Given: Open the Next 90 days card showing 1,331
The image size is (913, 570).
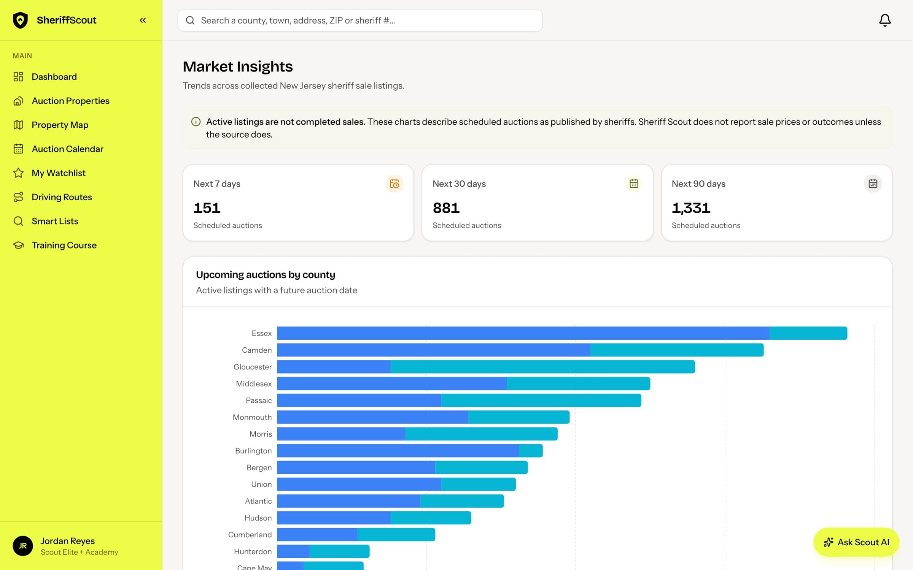Looking at the screenshot, I should (776, 203).
